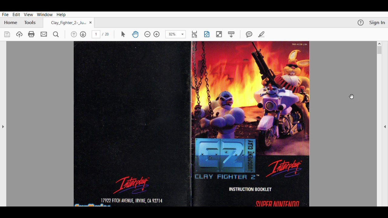Enable scrolling page display icon
Viewport: 388px width, 218px height.
click(194, 34)
